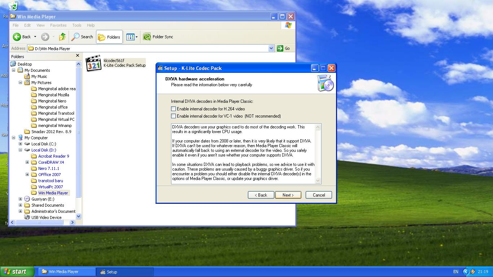Open the Menginstal Mozilla folder

pos(53,95)
